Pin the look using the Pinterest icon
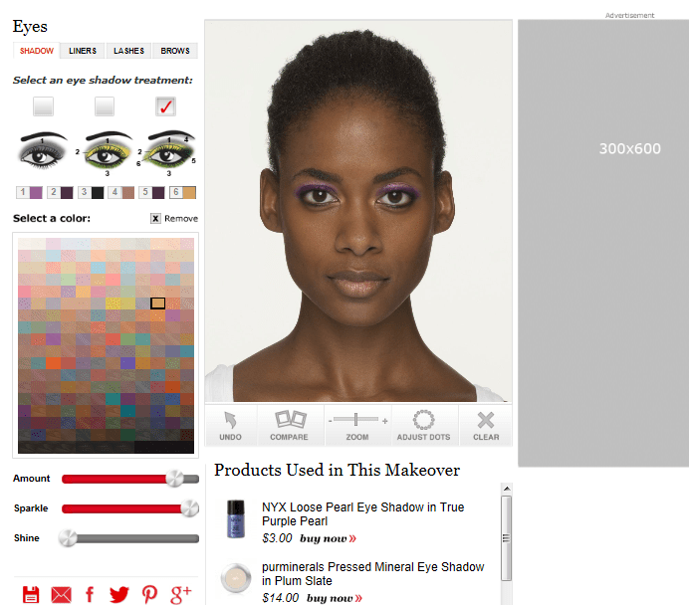Screen dimensions: 689x605 click(149, 594)
